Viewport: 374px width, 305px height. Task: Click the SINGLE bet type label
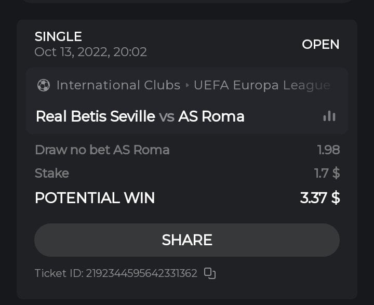click(x=58, y=36)
